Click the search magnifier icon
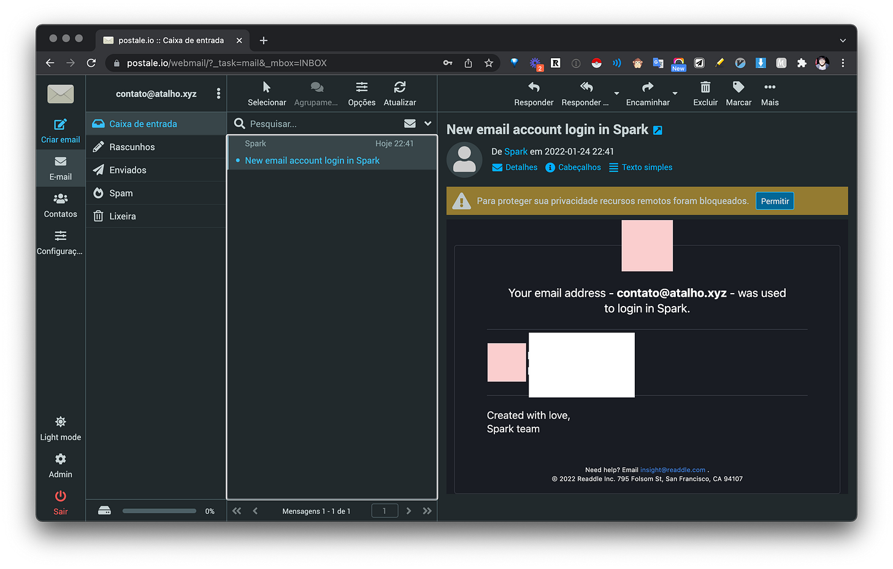Image resolution: width=893 pixels, height=569 pixels. click(240, 123)
